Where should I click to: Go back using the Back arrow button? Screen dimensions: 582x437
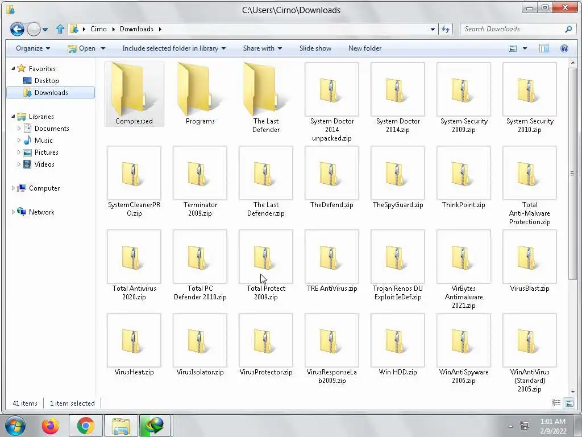[17, 29]
